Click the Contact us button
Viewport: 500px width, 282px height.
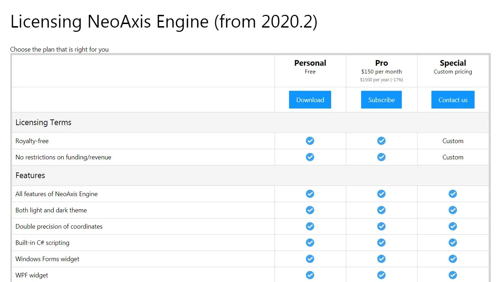pos(453,100)
